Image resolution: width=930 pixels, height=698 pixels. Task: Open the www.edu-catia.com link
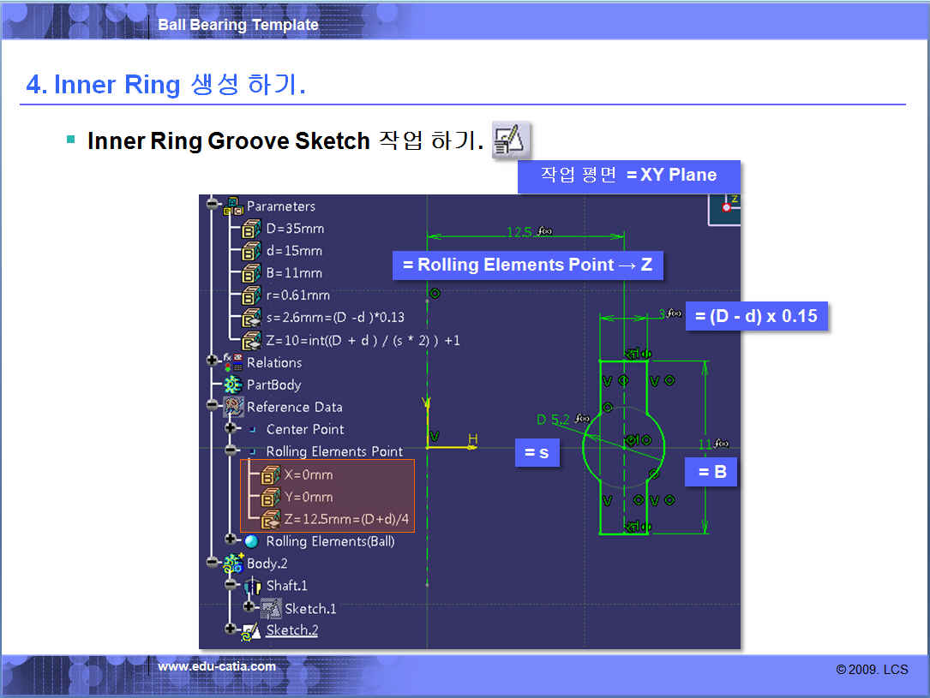point(217,666)
